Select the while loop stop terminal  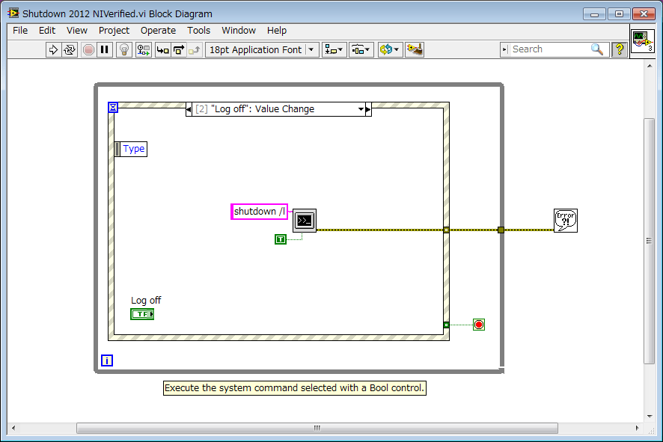[479, 325]
